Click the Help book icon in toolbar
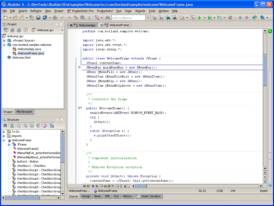The image size is (274, 206). (255, 18)
